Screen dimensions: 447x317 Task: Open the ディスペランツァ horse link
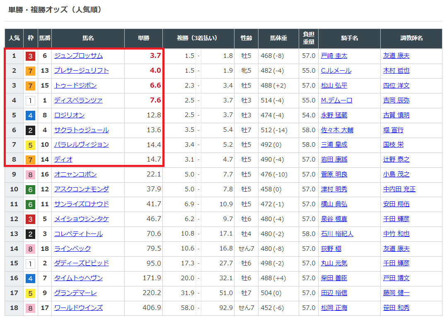78,100
